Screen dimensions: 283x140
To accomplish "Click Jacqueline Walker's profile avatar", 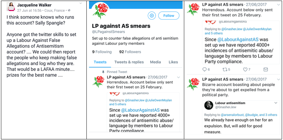I will tap(10, 7).
